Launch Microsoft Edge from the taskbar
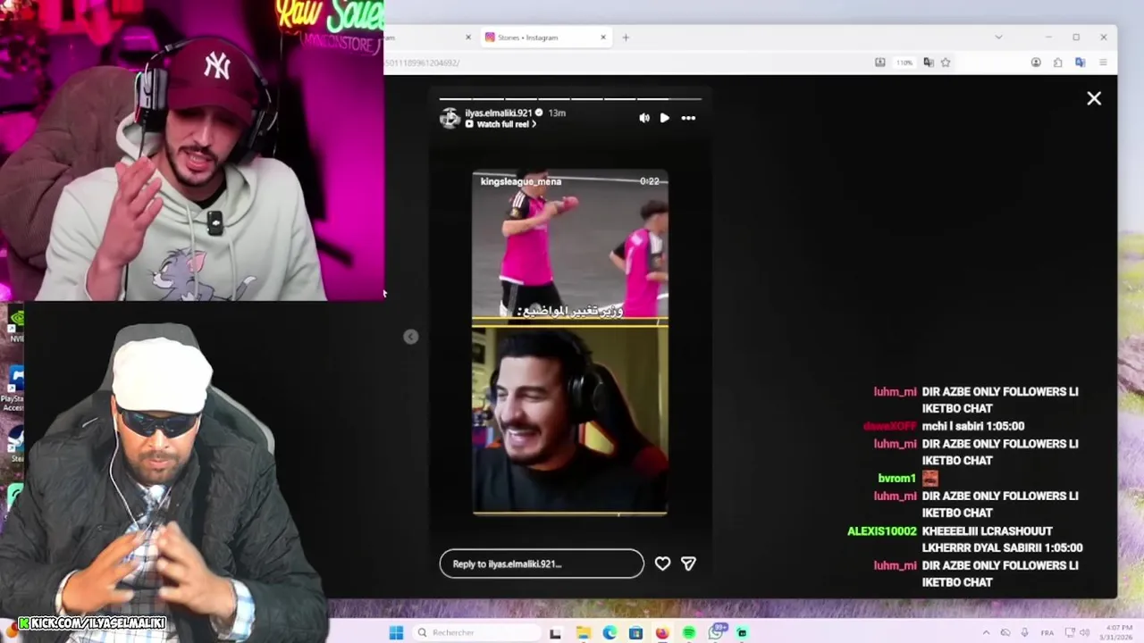The image size is (1144, 643). 610,632
